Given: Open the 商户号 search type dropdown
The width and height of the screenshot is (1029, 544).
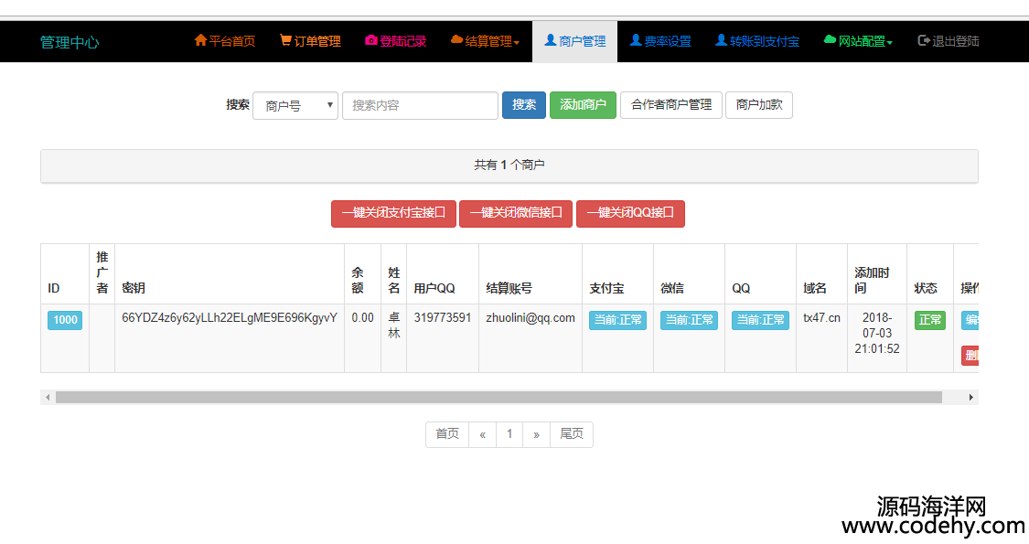Looking at the screenshot, I should click(295, 105).
